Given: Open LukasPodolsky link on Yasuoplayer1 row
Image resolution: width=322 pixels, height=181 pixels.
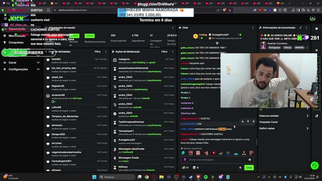Looking at the screenshot, I should click(154, 134).
